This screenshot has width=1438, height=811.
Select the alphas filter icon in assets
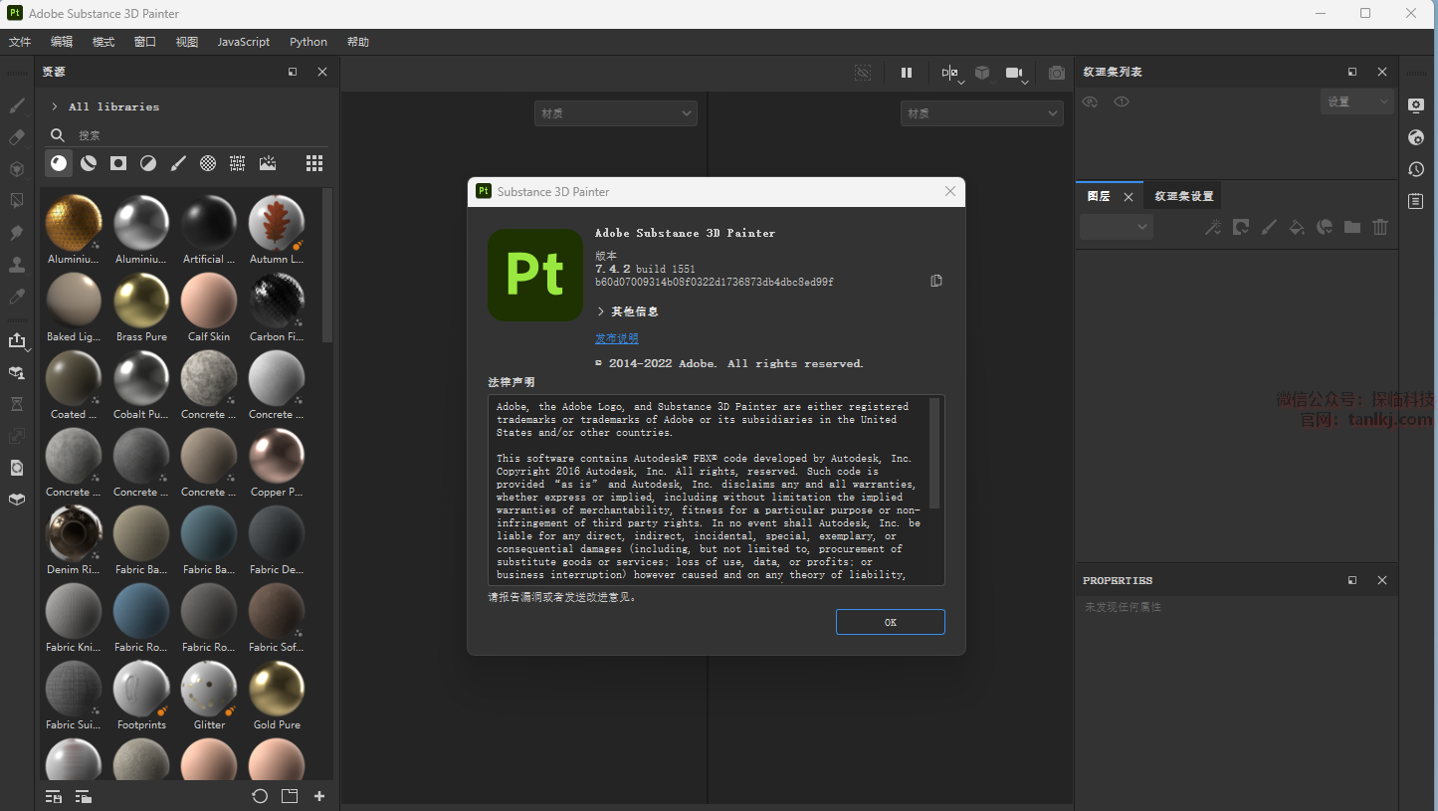point(208,163)
